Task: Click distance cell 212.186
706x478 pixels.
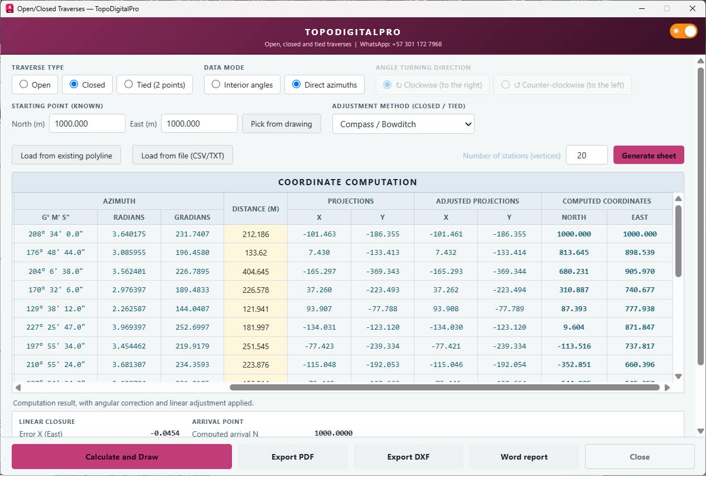Action: (255, 234)
